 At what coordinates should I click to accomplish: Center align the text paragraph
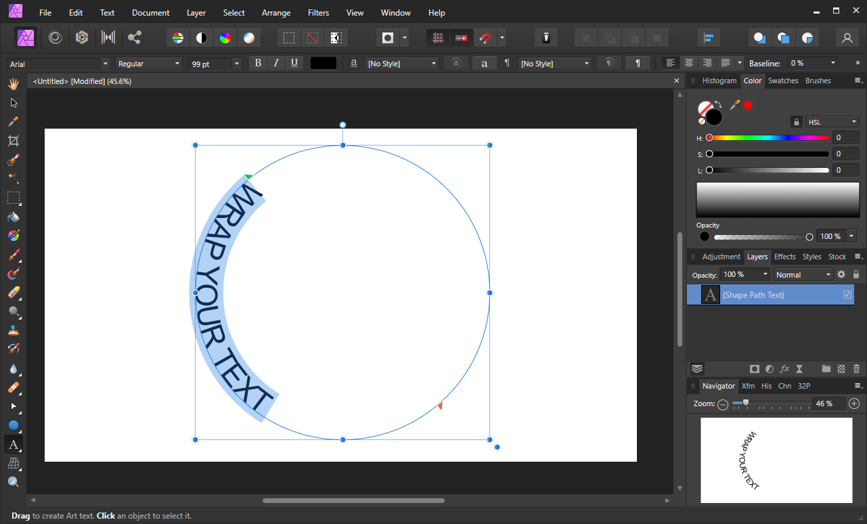pyautogui.click(x=688, y=63)
